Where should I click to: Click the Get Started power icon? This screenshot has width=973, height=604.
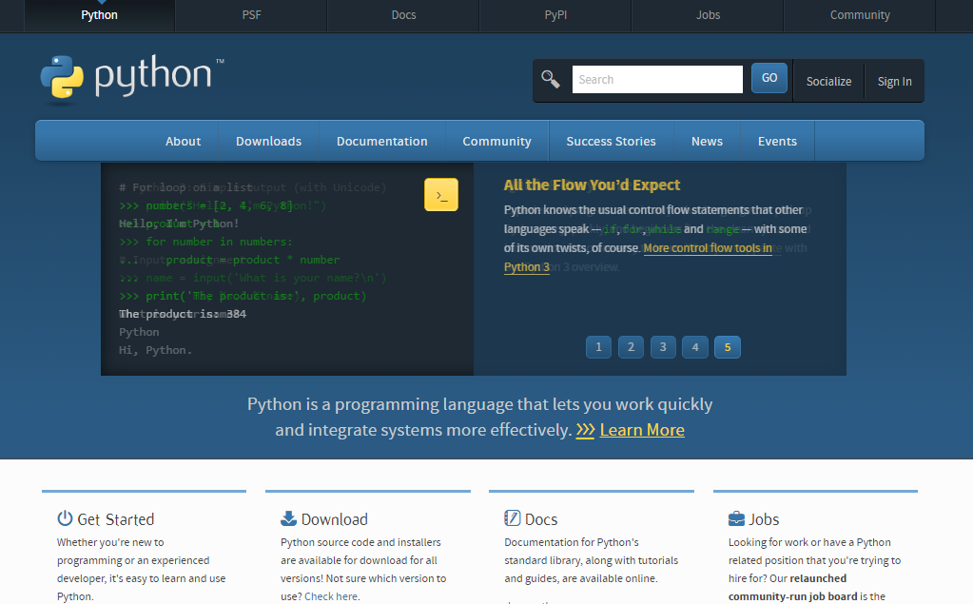coord(65,518)
